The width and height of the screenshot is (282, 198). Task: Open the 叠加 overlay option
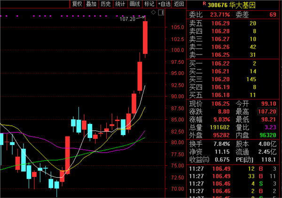(x=91, y=4)
